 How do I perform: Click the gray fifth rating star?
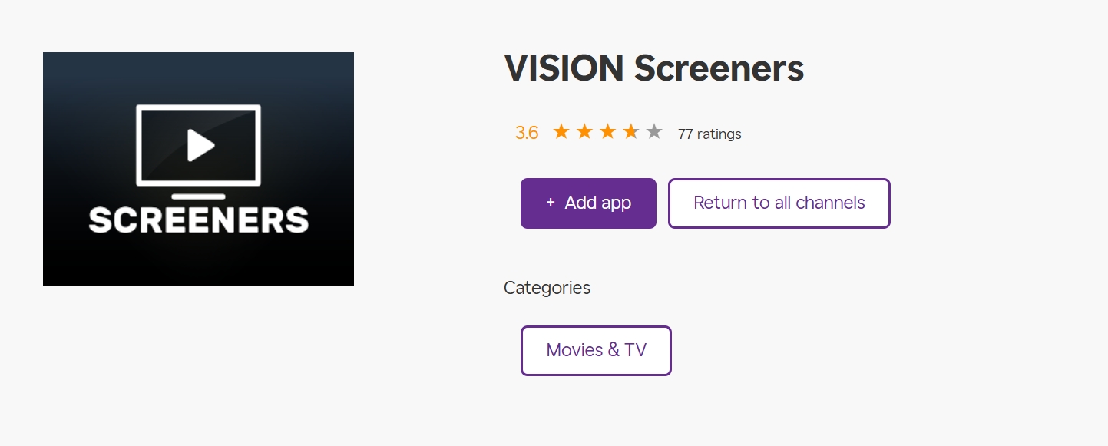click(654, 132)
